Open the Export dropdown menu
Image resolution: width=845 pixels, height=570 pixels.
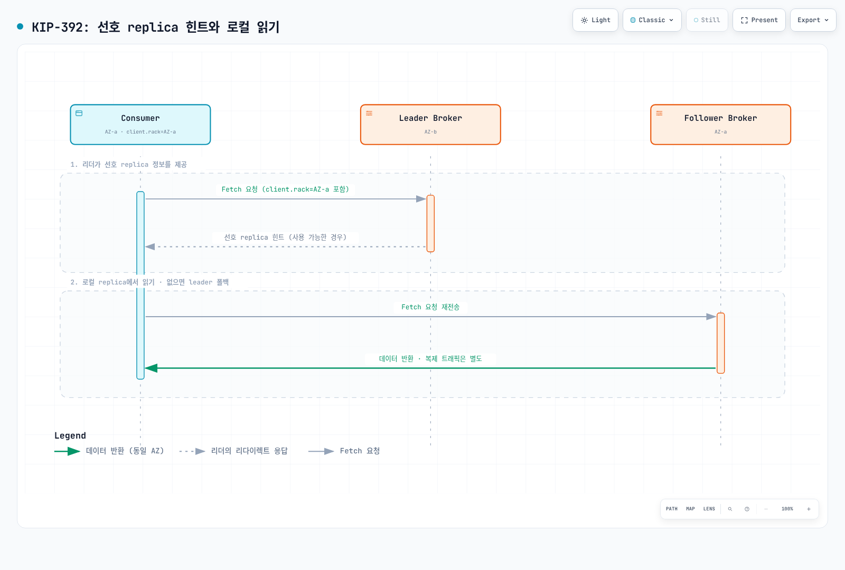[813, 20]
